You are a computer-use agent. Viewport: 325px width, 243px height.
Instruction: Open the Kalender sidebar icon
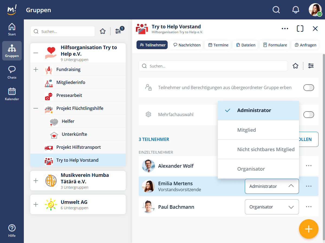tap(12, 94)
